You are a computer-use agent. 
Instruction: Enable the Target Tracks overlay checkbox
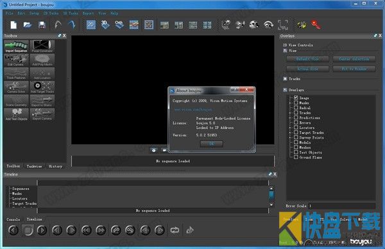pyautogui.click(x=296, y=132)
